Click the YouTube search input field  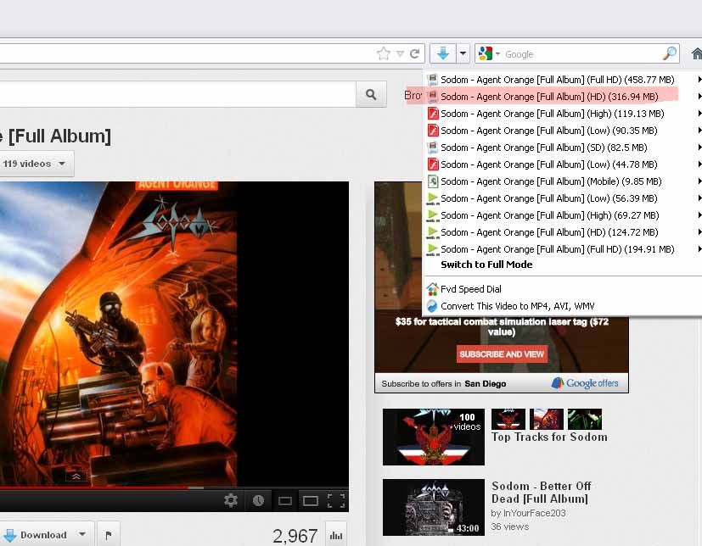(x=177, y=94)
